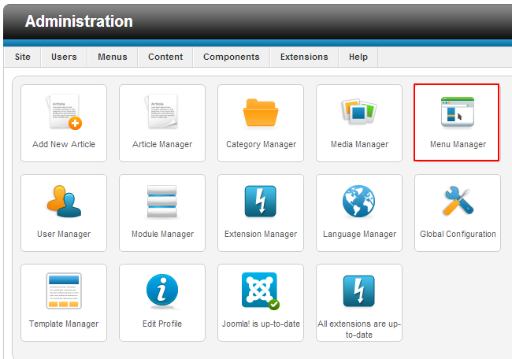Open the Users menu
Screen dimensions: 512x359
click(64, 57)
